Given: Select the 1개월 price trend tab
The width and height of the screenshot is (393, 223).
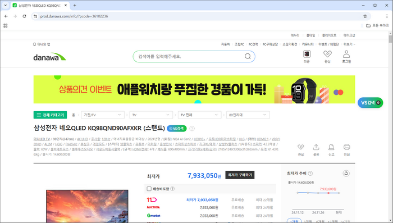Looking at the screenshot, I should [x=294, y=221].
